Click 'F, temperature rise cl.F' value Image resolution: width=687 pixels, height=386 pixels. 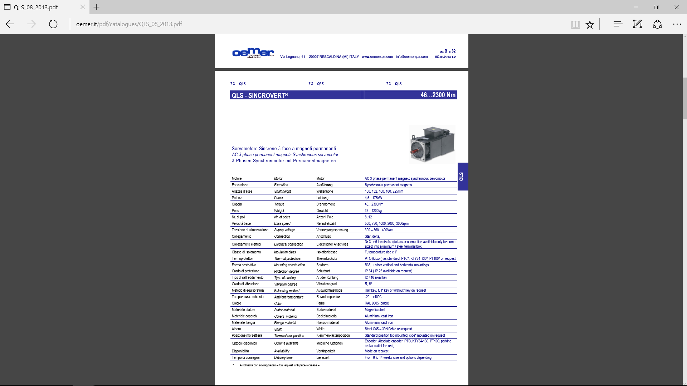click(381, 252)
